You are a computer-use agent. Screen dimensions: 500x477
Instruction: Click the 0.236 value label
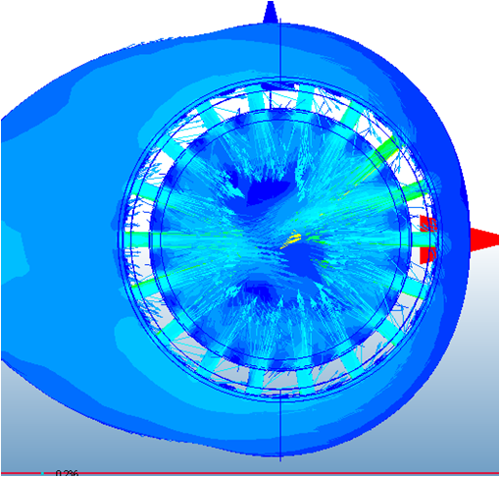click(67, 473)
